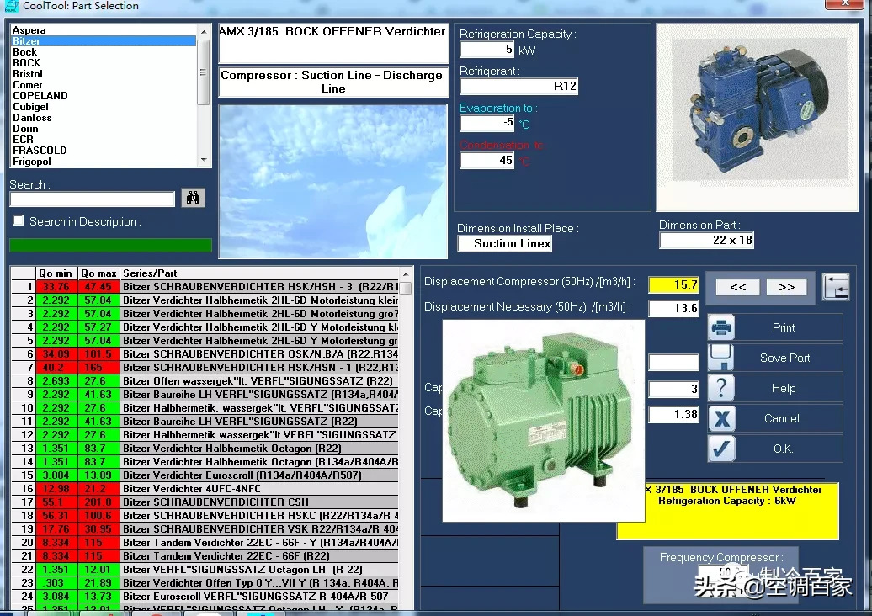This screenshot has width=872, height=616.
Task: Click the Cancel button label
Action: pos(782,418)
